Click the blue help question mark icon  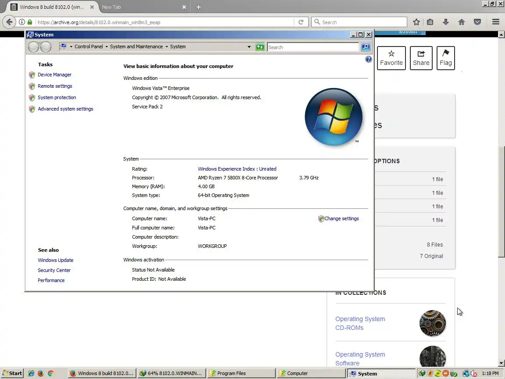click(x=368, y=59)
